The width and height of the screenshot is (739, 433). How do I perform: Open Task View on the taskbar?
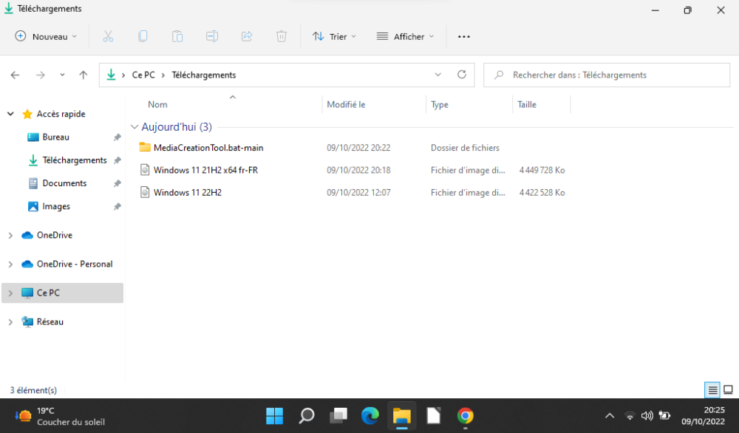point(338,415)
